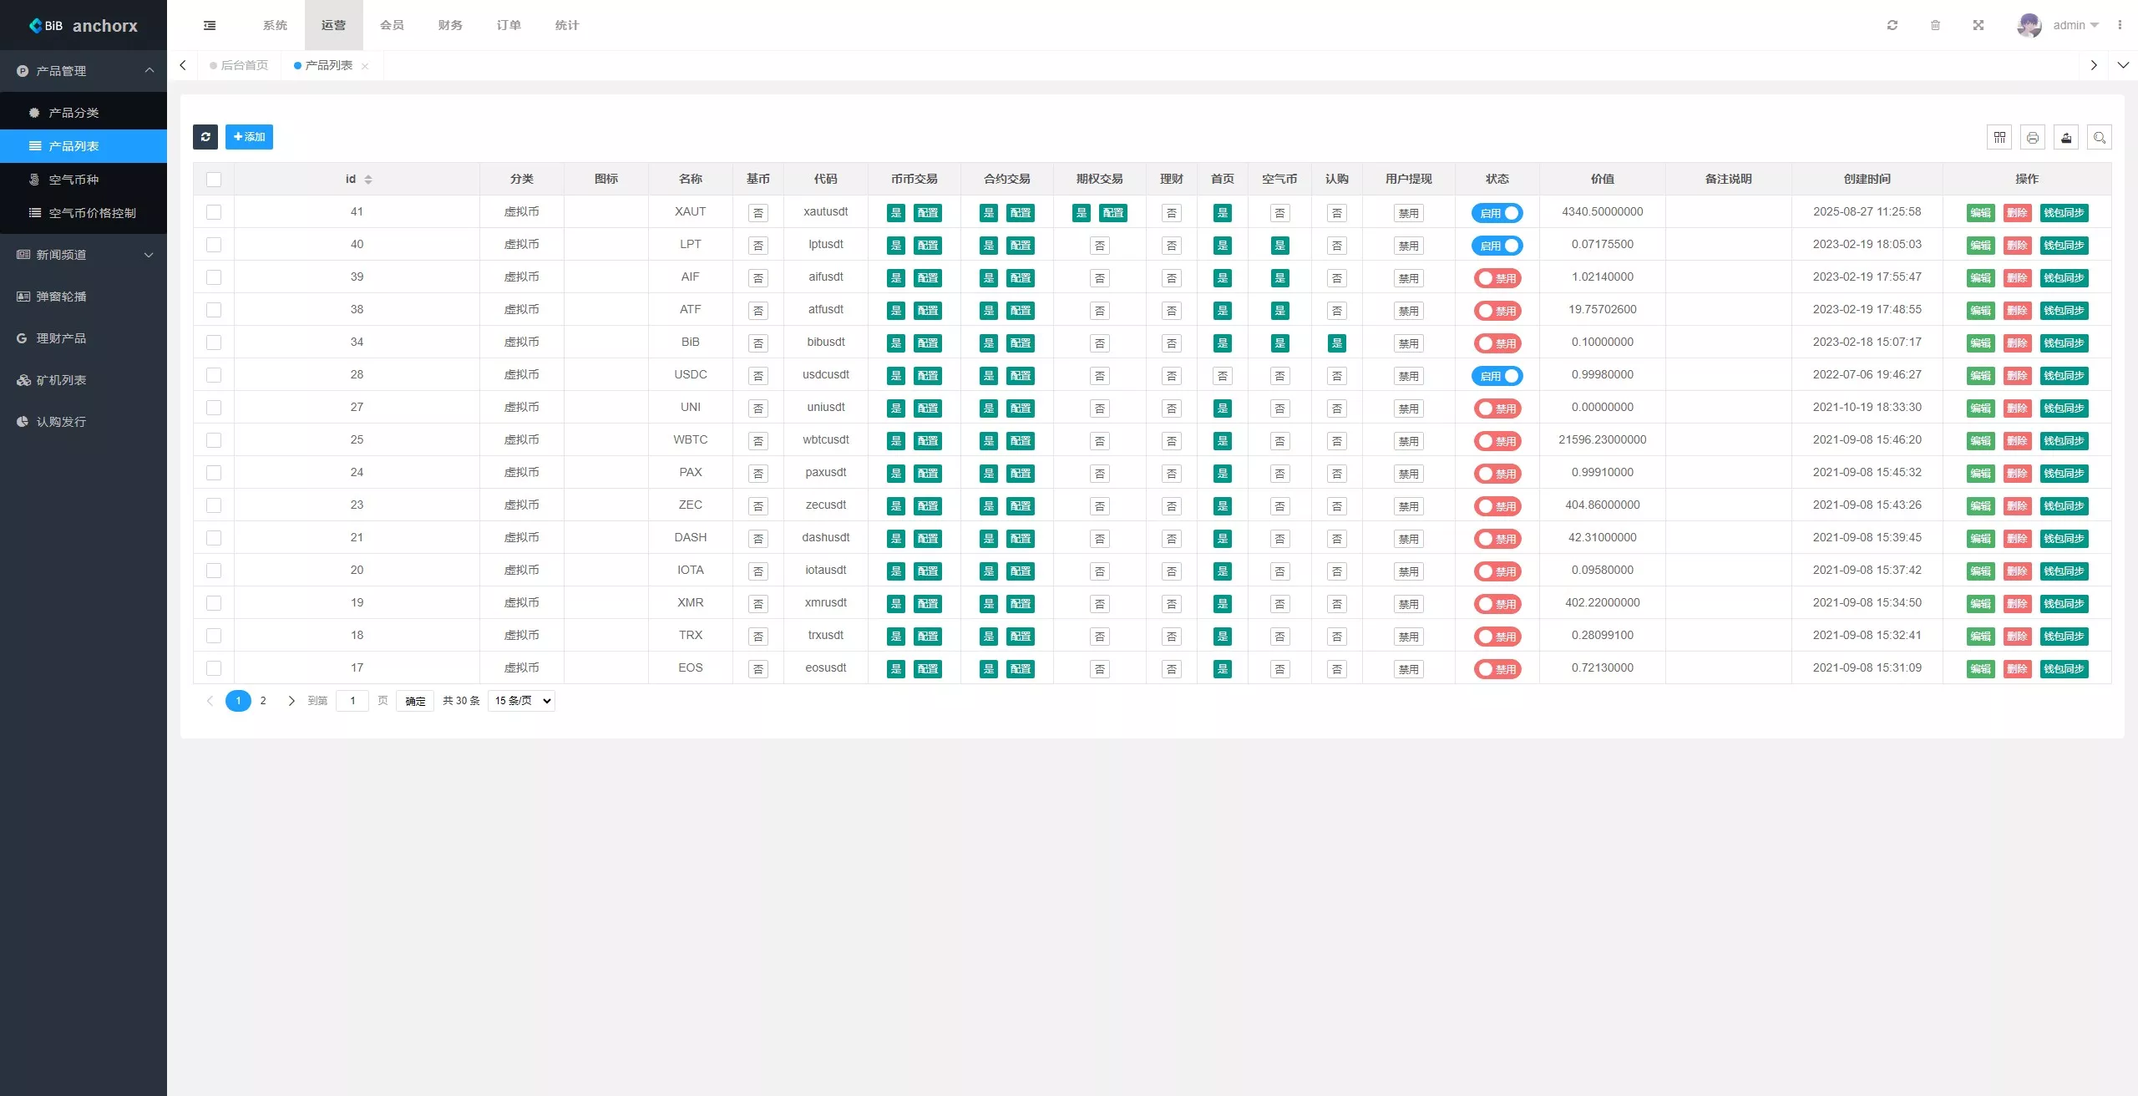Image resolution: width=2138 pixels, height=1096 pixels.
Task: Open the table search magnifier icon
Action: pyautogui.click(x=2100, y=138)
